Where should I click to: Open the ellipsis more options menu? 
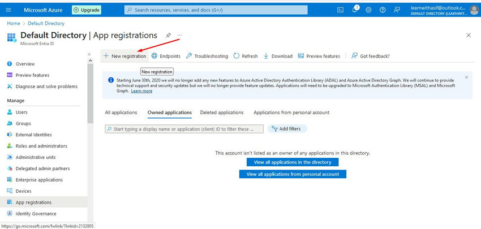point(180,35)
